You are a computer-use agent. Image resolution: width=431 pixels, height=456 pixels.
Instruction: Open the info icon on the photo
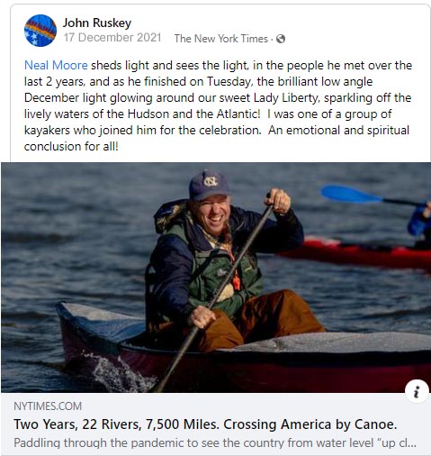(x=417, y=391)
